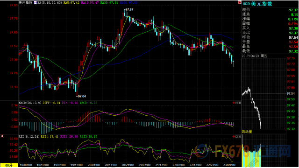Viewport: 299px width, 168px height.
Task: Click the red panel collapse arrow icon
Action: tap(239, 2)
